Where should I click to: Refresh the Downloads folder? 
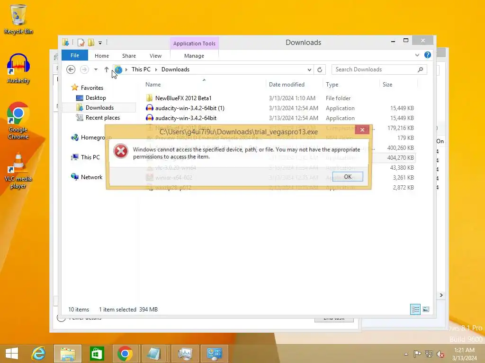[320, 70]
